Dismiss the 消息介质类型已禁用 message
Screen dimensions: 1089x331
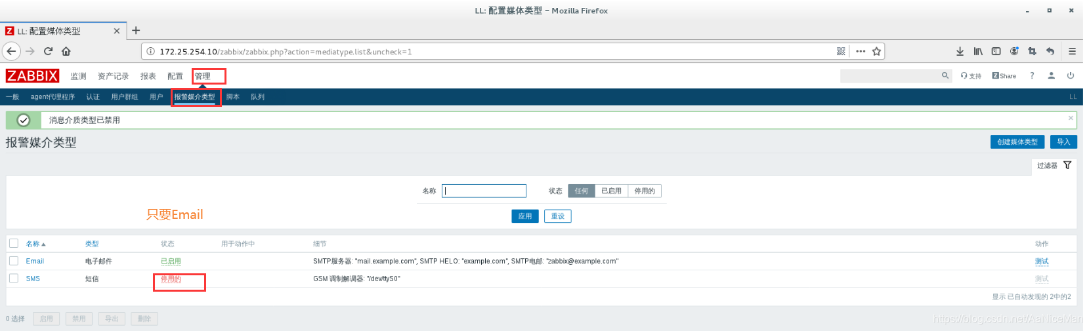[1071, 118]
